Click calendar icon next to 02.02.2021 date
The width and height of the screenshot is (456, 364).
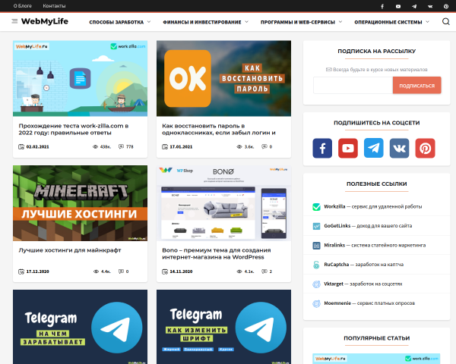21,146
